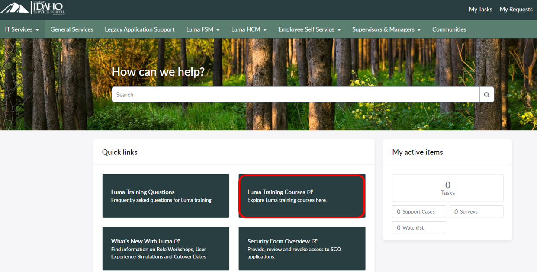Open the Security Form Overview card

[302, 249]
